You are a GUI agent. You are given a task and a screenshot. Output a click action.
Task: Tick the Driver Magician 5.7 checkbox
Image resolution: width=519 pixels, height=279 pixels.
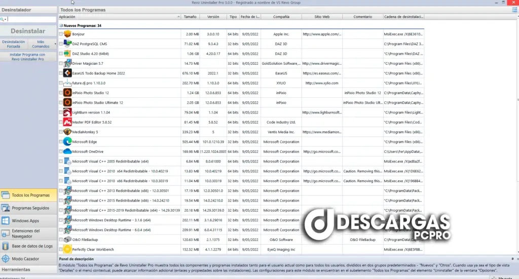(61, 63)
